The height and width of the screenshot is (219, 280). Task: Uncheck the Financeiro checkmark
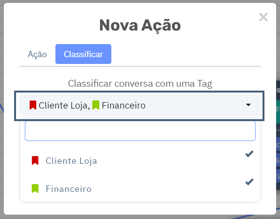coord(249,182)
